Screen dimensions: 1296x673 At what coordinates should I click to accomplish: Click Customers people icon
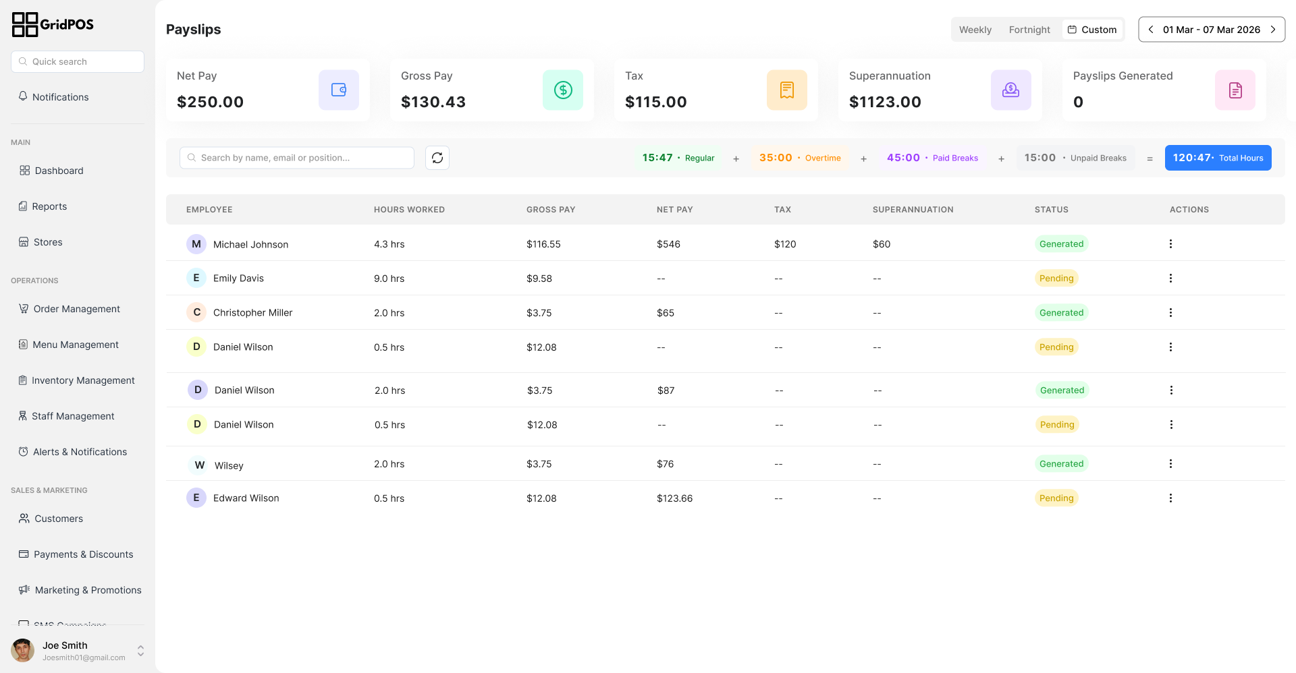[x=24, y=519]
